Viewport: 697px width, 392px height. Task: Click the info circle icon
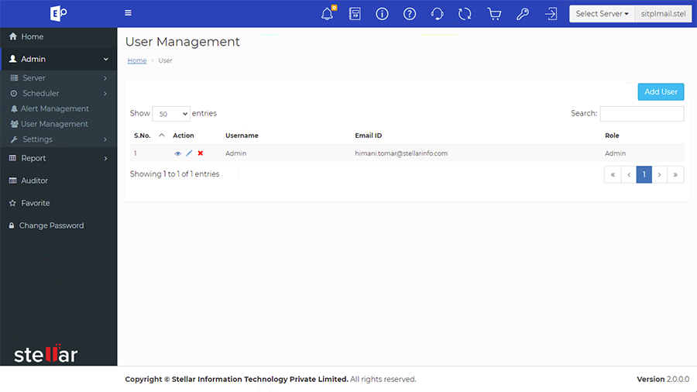point(382,14)
